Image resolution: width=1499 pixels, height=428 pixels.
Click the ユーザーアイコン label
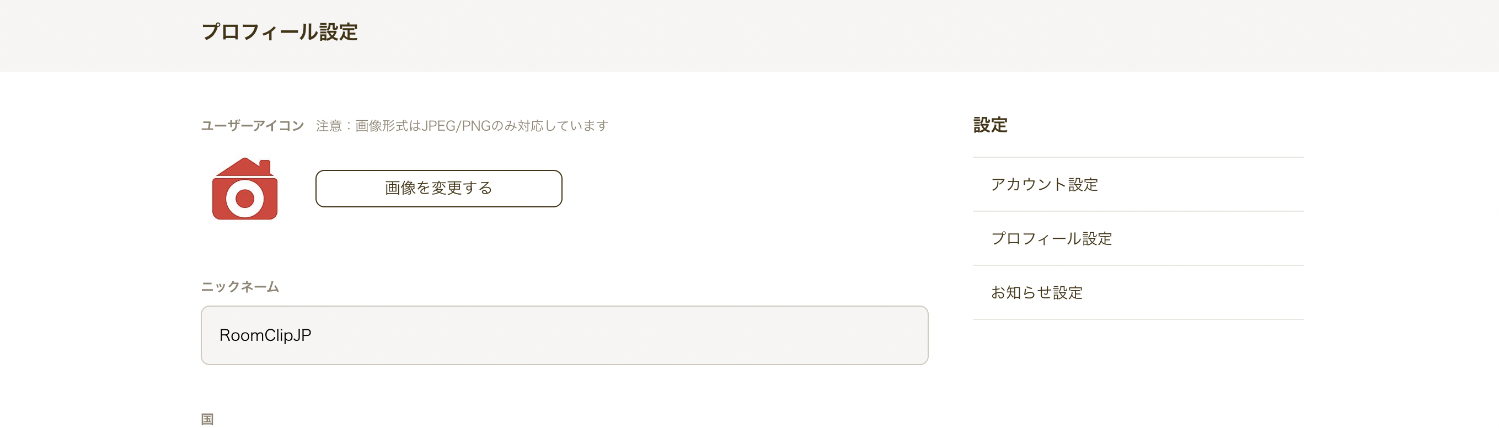tap(252, 126)
